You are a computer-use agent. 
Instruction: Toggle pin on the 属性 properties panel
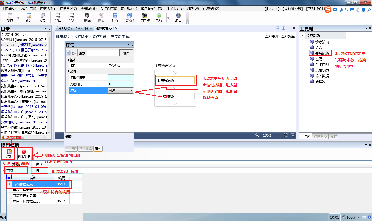tap(132, 44)
